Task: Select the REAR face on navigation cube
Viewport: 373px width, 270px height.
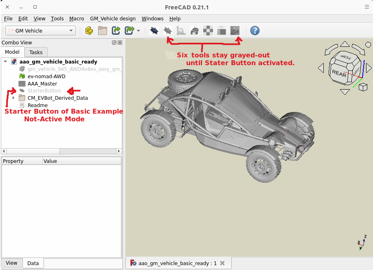Action: click(339, 72)
